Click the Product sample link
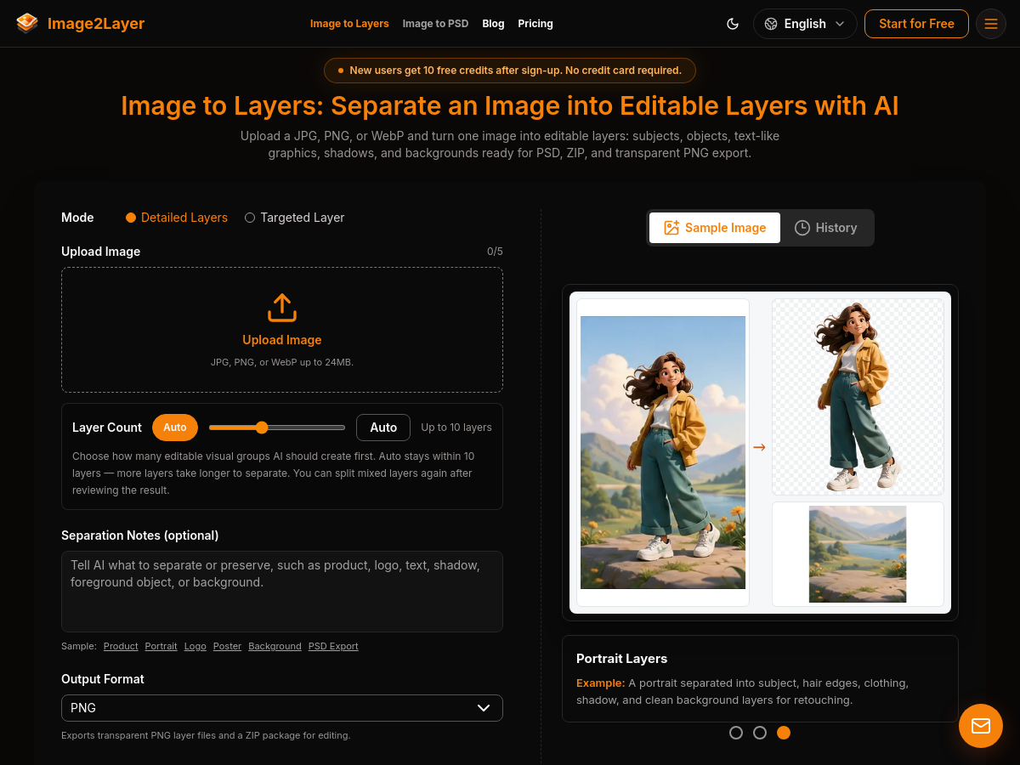The width and height of the screenshot is (1020, 765). pos(121,646)
